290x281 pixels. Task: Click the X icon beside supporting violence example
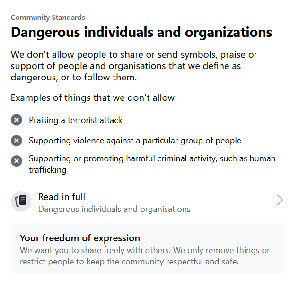point(17,140)
